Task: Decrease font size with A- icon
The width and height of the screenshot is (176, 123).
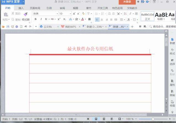Action: [x=78, y=14]
